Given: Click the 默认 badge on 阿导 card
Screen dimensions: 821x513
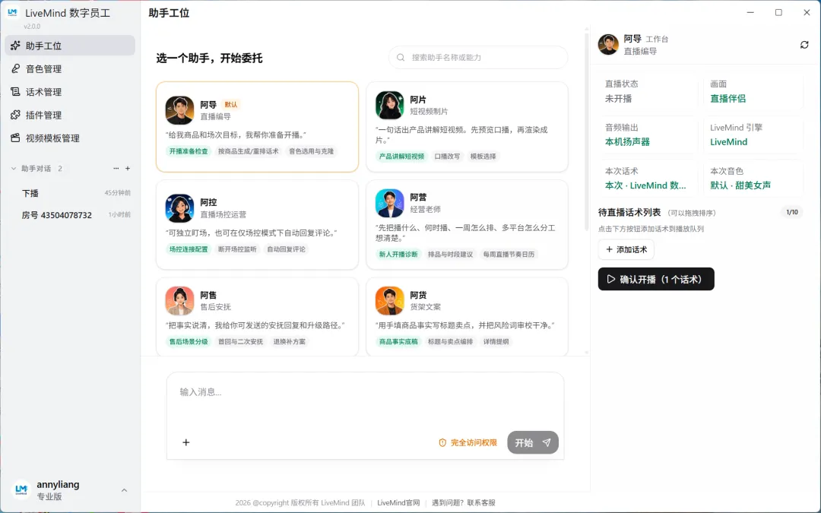Looking at the screenshot, I should tap(231, 104).
